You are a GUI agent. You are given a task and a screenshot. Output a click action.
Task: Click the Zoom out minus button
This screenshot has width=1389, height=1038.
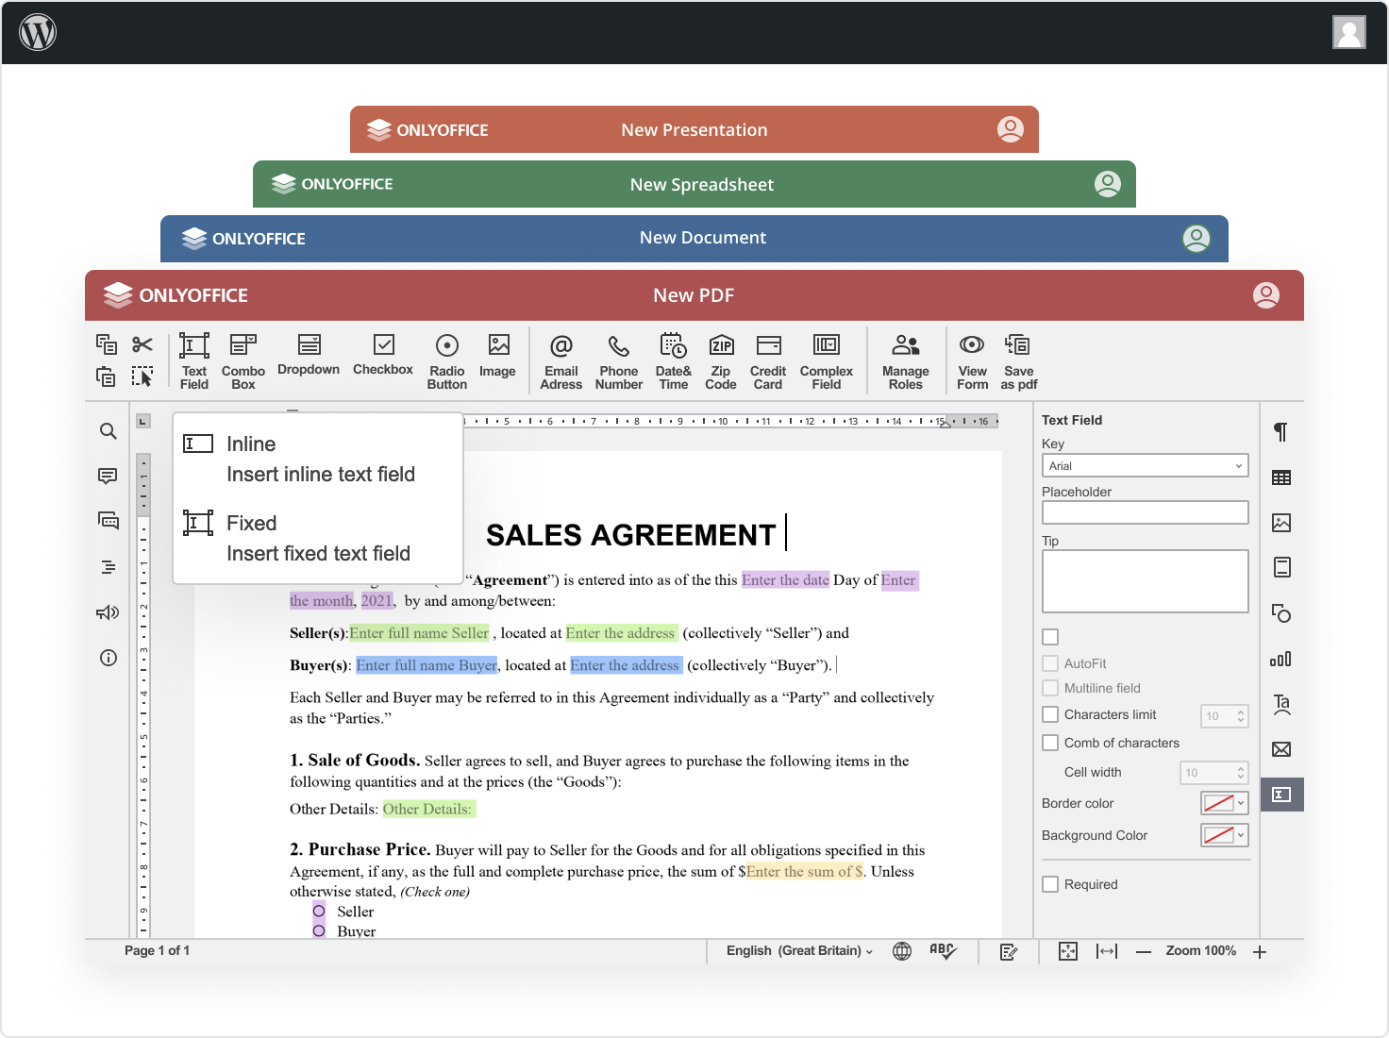click(x=1144, y=952)
